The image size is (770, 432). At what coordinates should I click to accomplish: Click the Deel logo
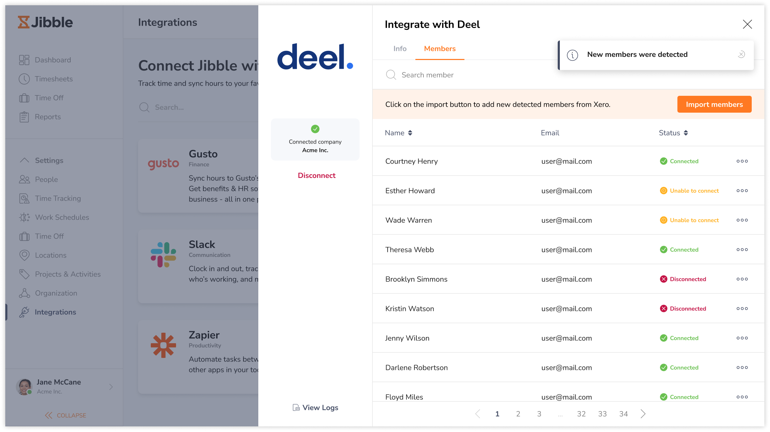click(x=315, y=57)
